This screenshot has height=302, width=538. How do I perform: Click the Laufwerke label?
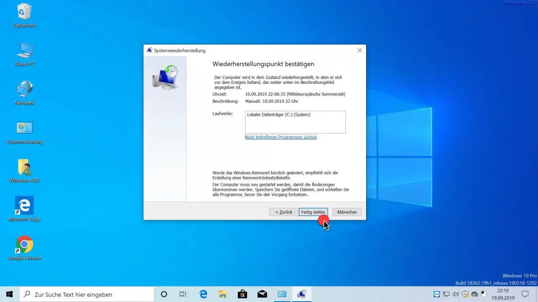coord(223,114)
